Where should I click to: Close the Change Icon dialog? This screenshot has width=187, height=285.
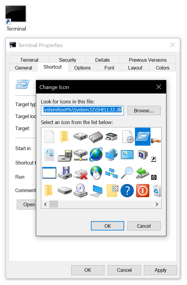tap(159, 87)
